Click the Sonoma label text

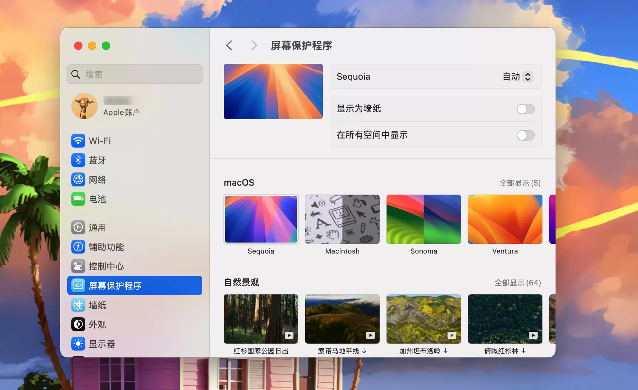424,251
